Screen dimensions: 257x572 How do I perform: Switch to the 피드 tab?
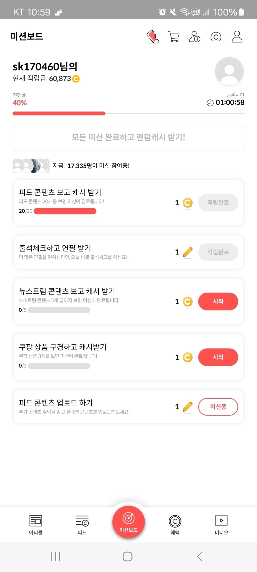click(x=82, y=525)
